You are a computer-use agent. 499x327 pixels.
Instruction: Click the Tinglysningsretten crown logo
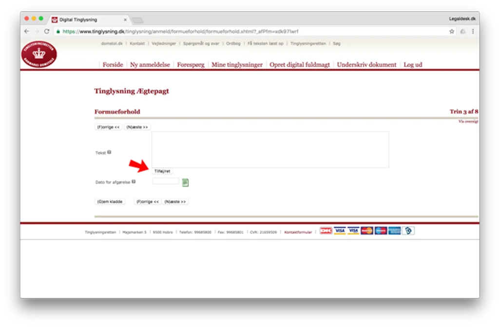pos(39,54)
